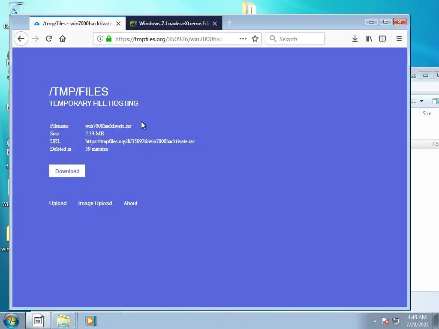The image size is (439, 329).
Task: Click the TEMPORARY FILE HOSTING subtitle
Action: [x=94, y=103]
